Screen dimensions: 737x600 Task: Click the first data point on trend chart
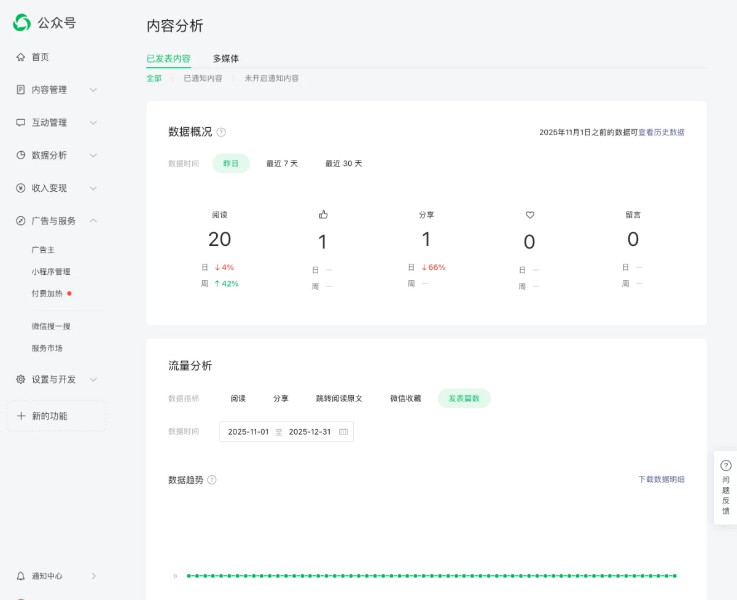pyautogui.click(x=189, y=576)
